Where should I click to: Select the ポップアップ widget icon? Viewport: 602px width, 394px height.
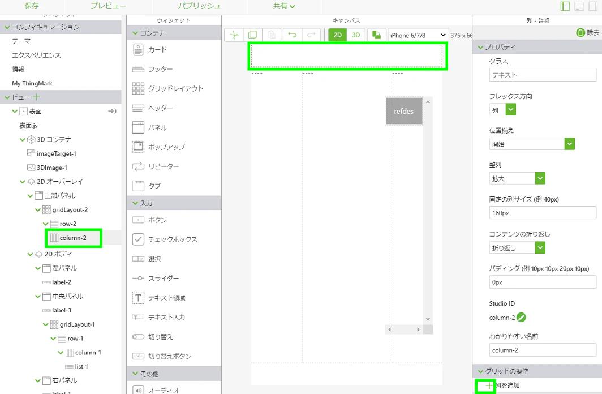tap(138, 147)
